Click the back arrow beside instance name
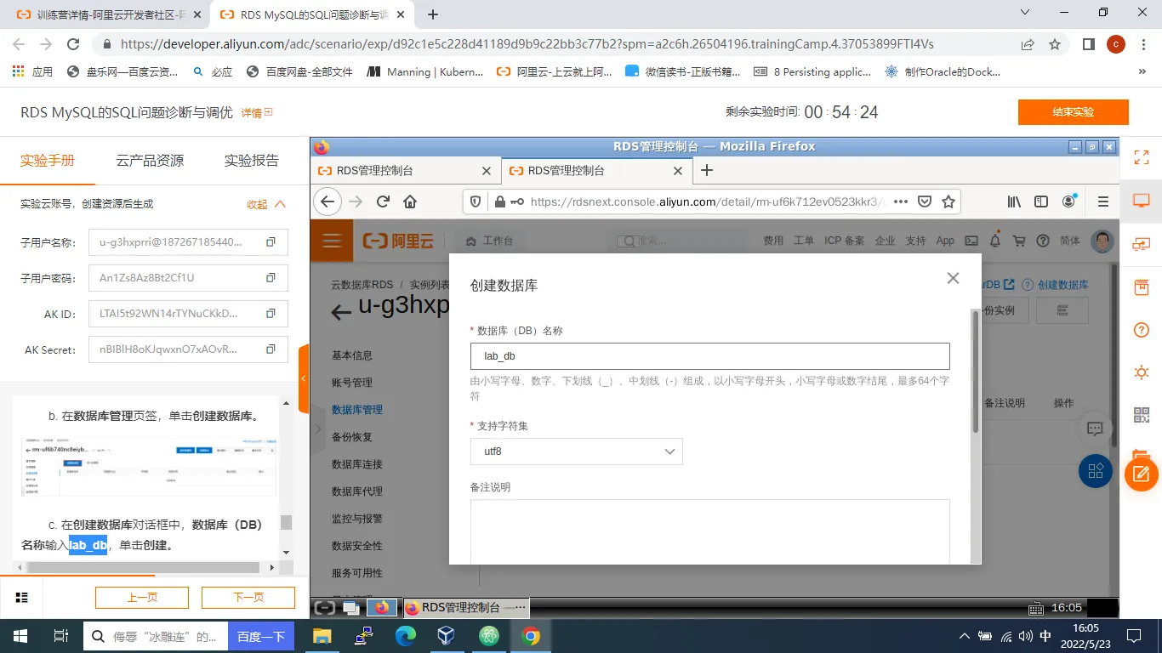The width and height of the screenshot is (1162, 653). pos(341,312)
